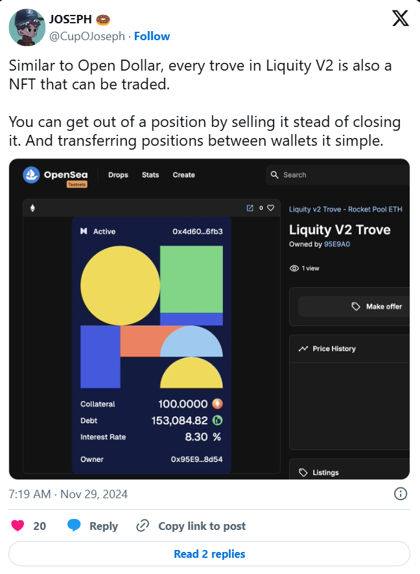Toggle the NFT favorite heart outline
The width and height of the screenshot is (420, 574).
click(270, 208)
